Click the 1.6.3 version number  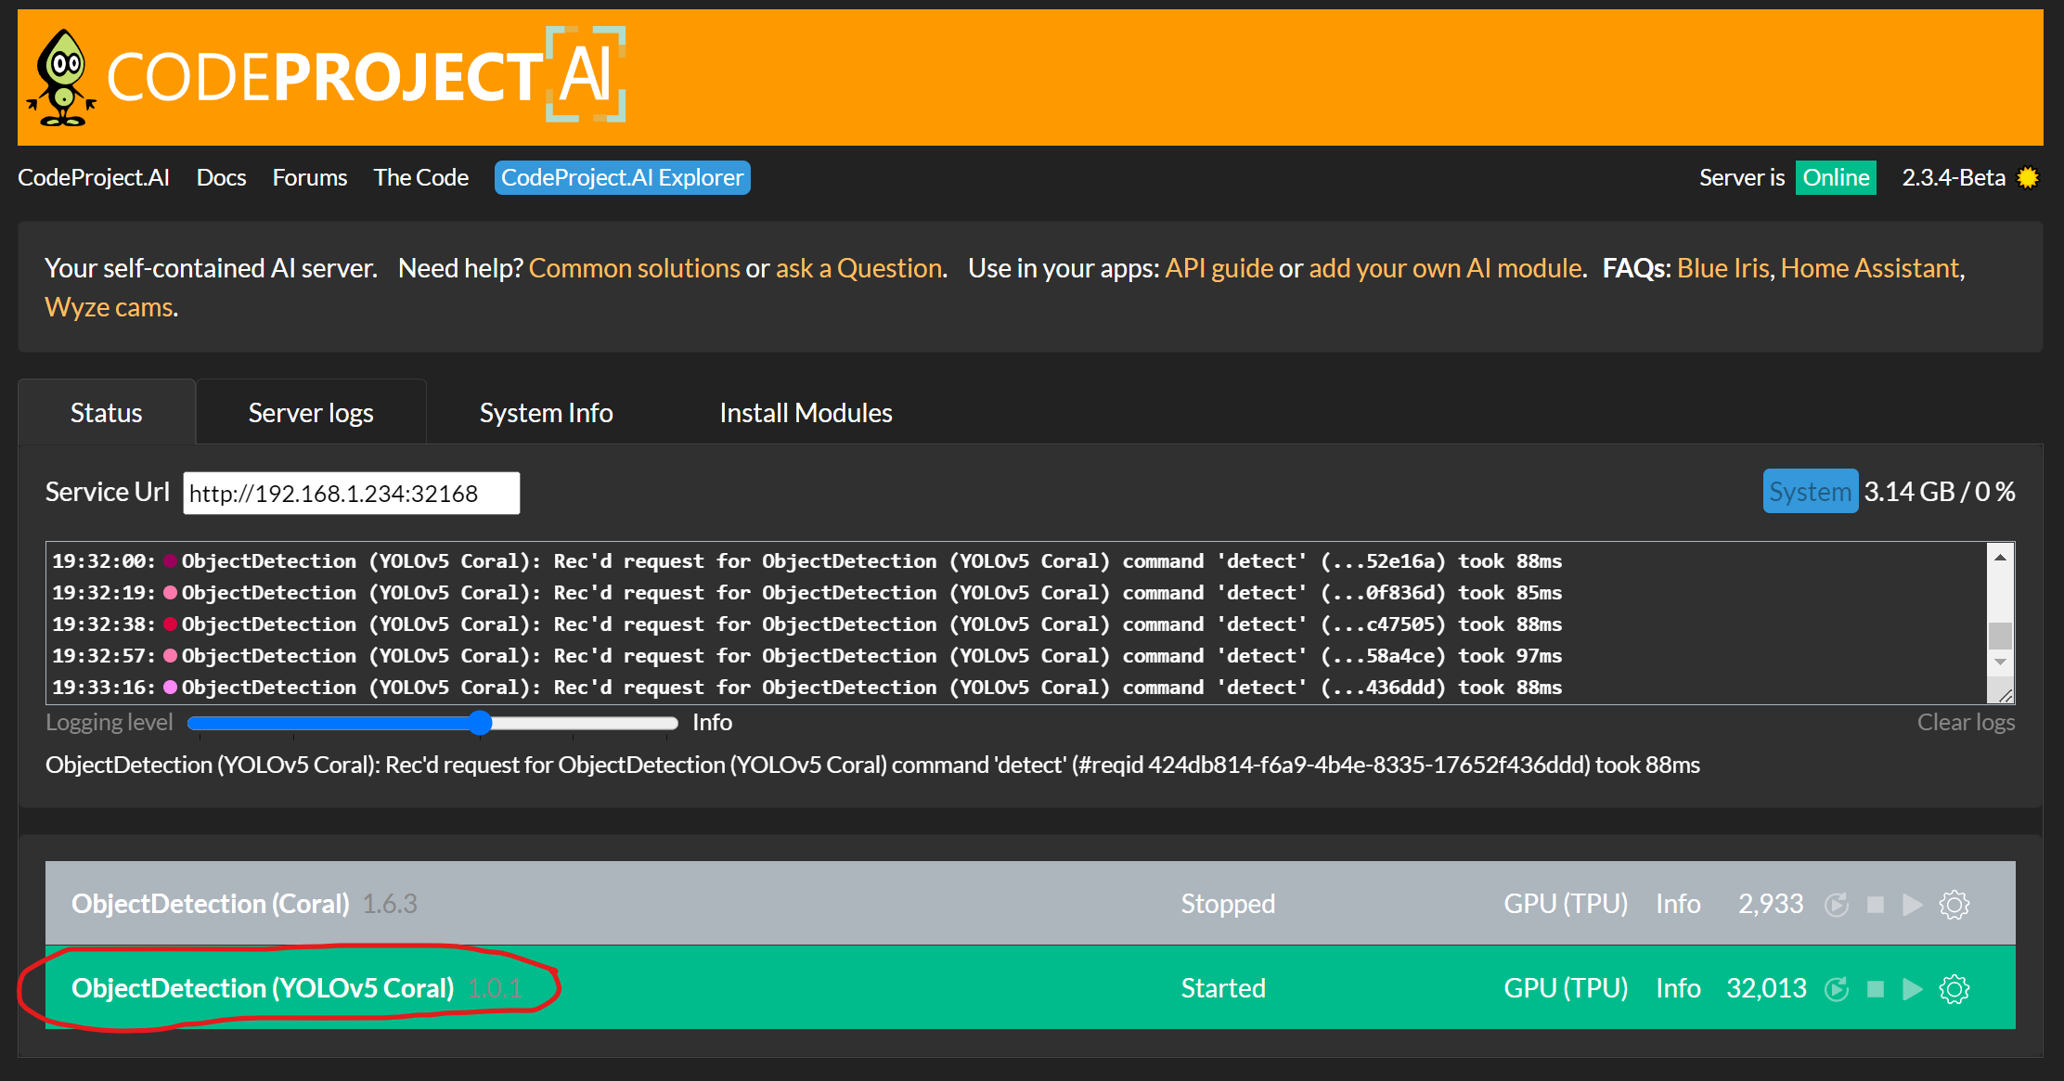coord(390,904)
